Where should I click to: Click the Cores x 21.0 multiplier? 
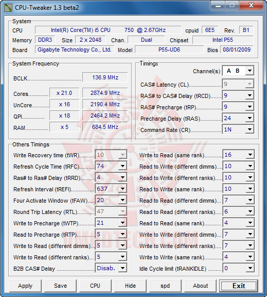[64, 93]
